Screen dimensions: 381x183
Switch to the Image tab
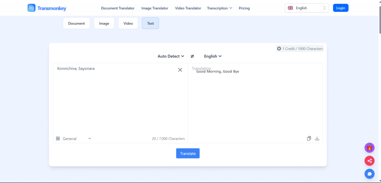(x=104, y=23)
